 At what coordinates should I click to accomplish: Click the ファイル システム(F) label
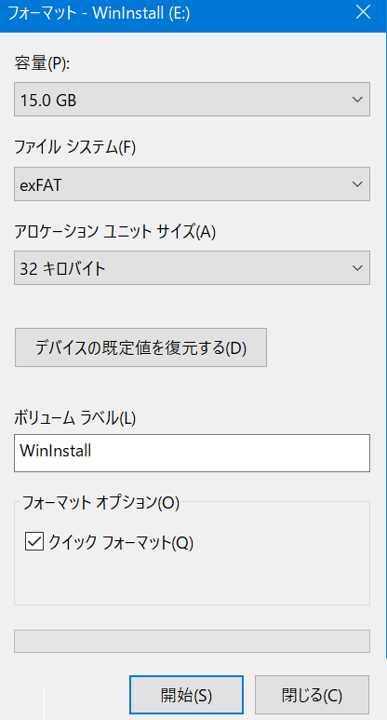(x=75, y=148)
